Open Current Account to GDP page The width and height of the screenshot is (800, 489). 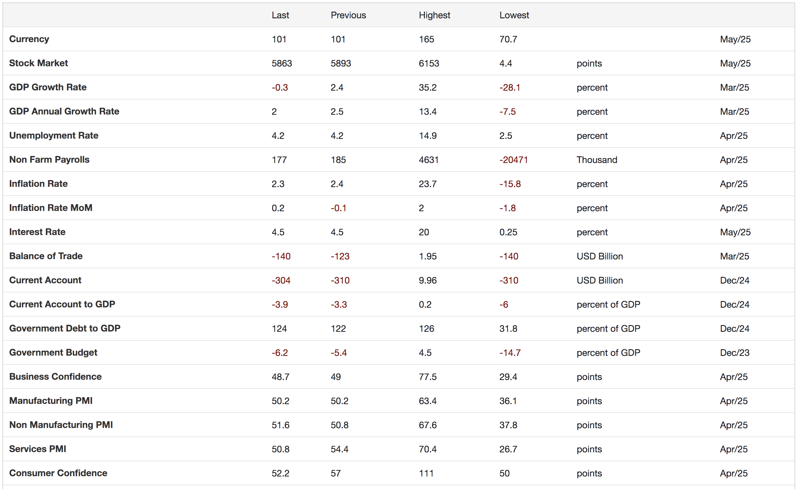62,304
